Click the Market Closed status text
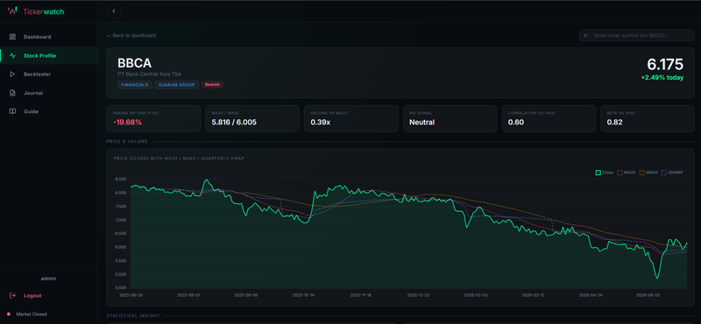 (32, 314)
